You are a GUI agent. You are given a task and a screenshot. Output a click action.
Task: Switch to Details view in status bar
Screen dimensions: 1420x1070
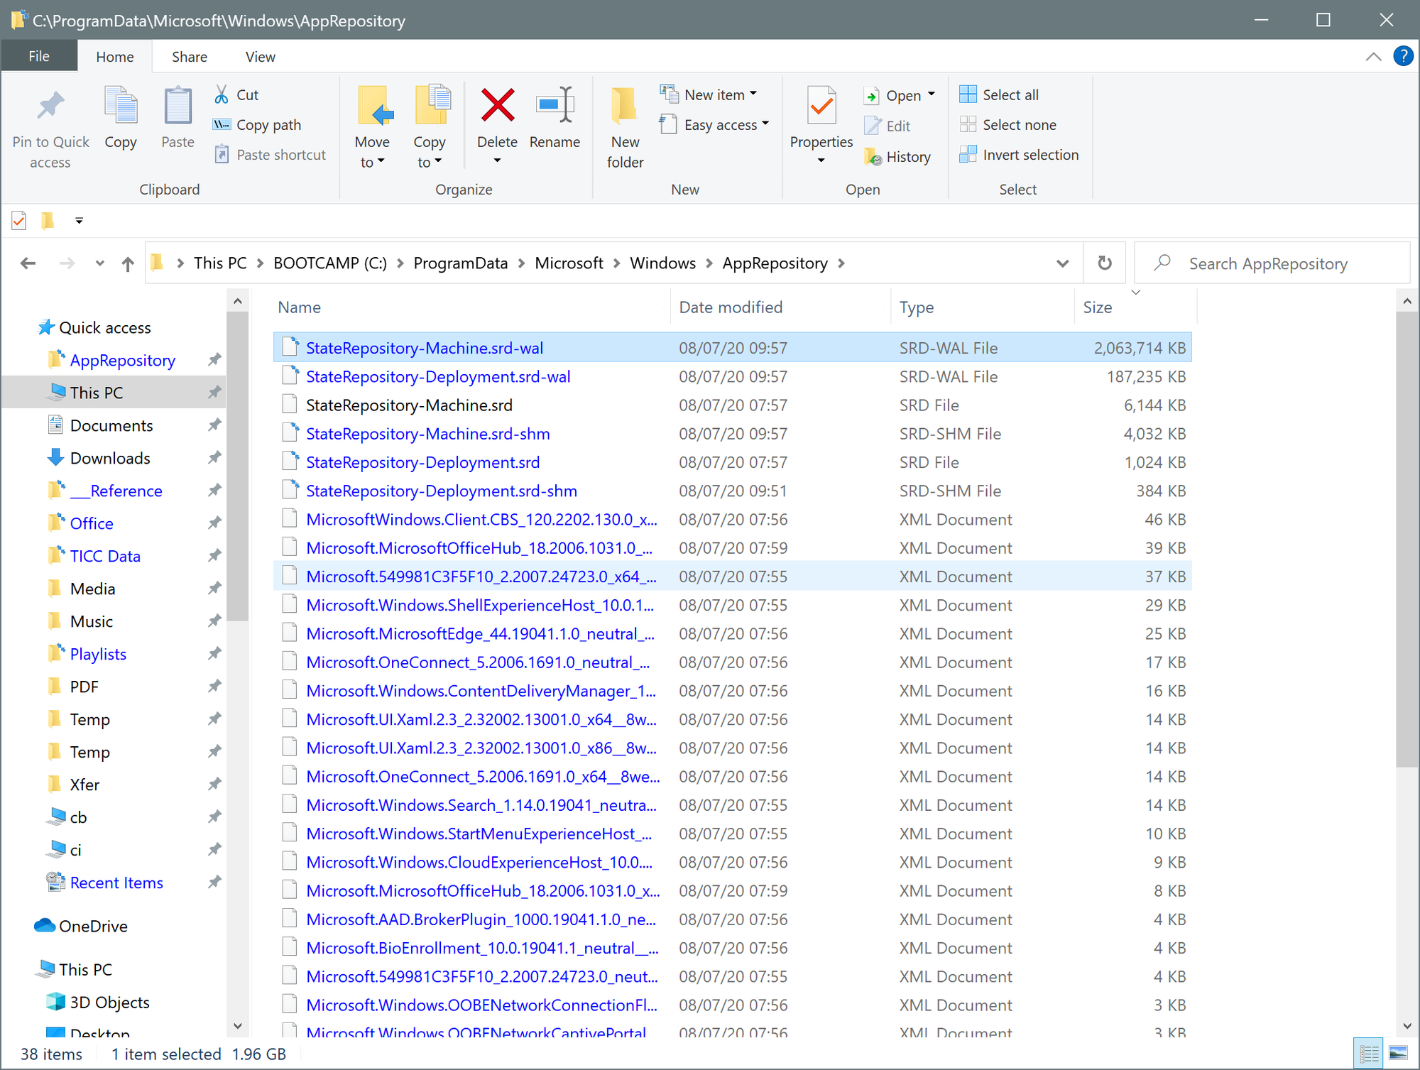coord(1369,1053)
